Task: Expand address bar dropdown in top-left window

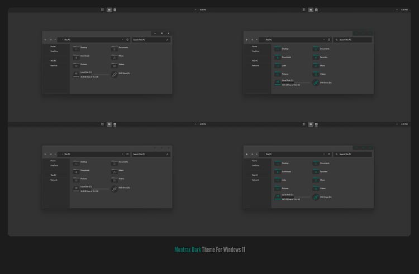Action: (x=123, y=40)
